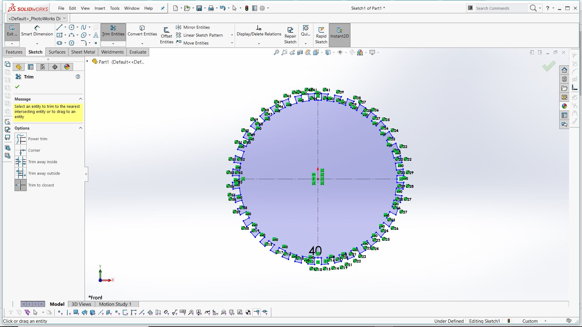582x327 pixels.
Task: Toggle the Instant2D button
Action: [339, 32]
